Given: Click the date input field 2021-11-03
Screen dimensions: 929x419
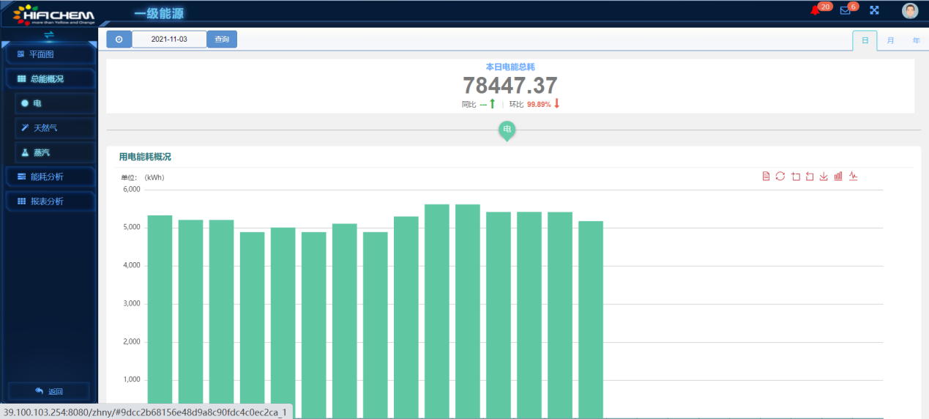Looking at the screenshot, I should point(169,40).
